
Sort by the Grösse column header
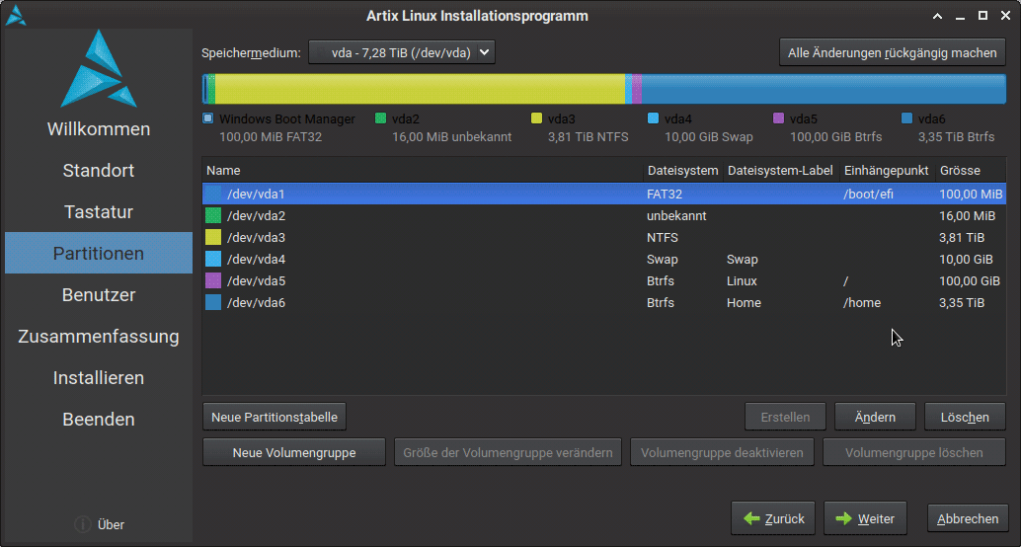point(971,171)
